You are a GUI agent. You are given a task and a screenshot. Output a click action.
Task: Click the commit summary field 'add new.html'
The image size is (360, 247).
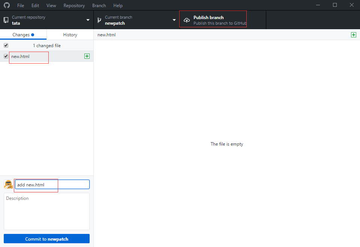tap(52, 185)
